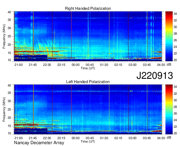Image resolution: width=180 pixels, height=146 pixels.
Task: Click the '34' value on Right Handed color bar
Action: [x=175, y=14]
